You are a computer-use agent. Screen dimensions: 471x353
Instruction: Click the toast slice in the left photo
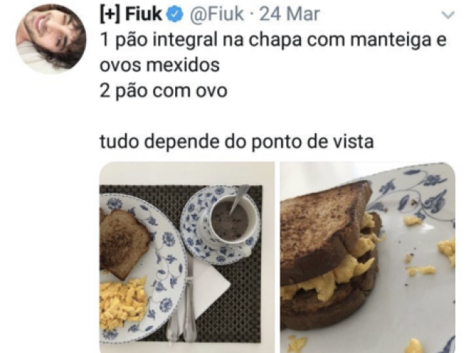[123, 243]
